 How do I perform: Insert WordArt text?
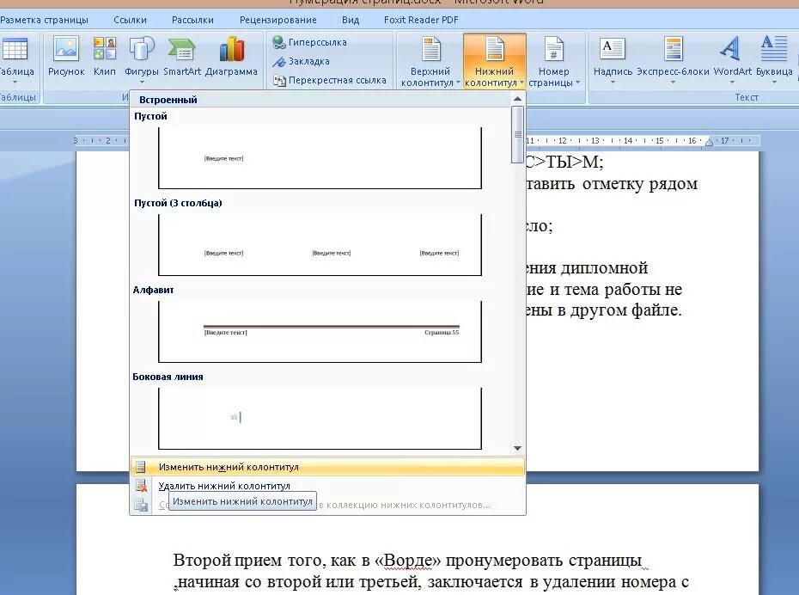(x=732, y=60)
